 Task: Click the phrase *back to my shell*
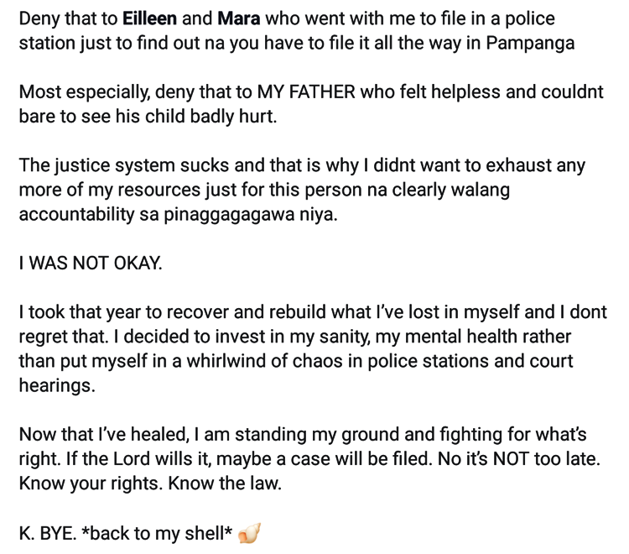pyautogui.click(x=157, y=534)
